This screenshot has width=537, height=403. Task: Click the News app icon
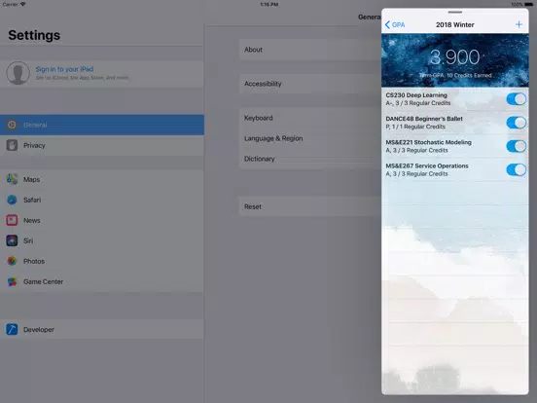click(12, 220)
